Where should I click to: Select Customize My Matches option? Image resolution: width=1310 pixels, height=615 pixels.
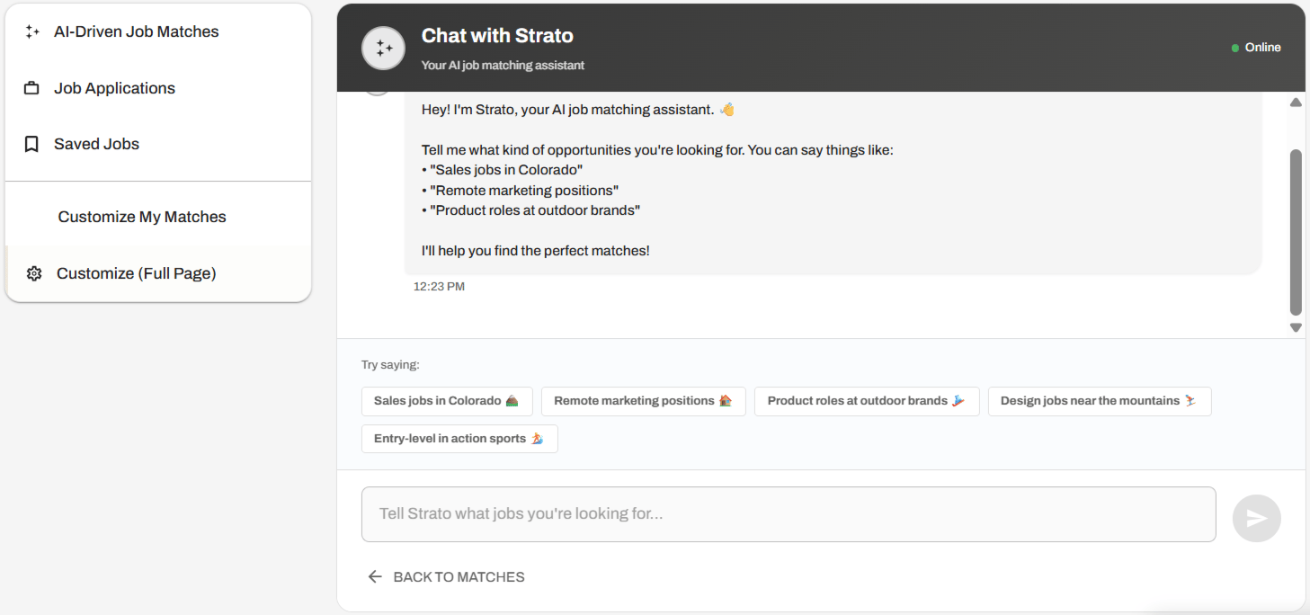click(x=142, y=217)
